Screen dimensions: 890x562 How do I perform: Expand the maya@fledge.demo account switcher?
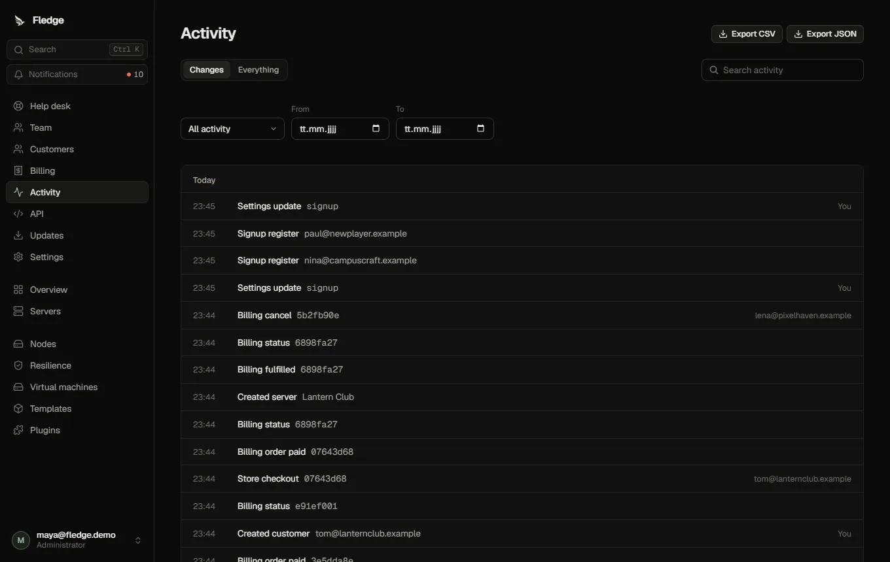click(x=77, y=540)
